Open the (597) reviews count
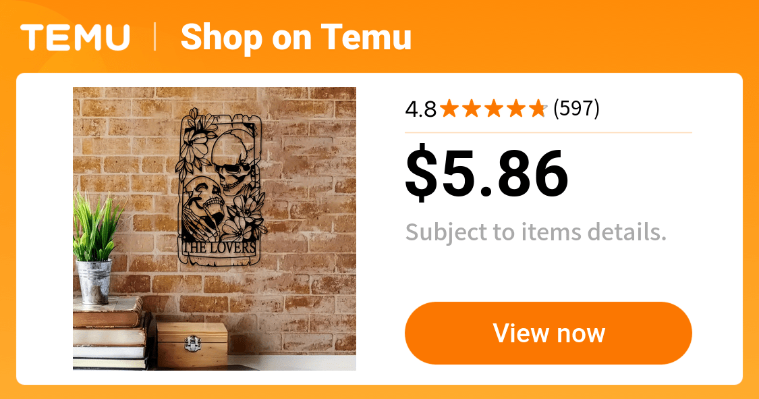This screenshot has width=759, height=399. 576,109
